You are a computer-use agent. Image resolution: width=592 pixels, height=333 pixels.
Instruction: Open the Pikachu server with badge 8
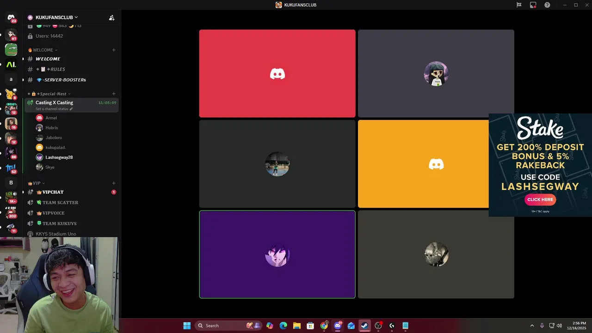point(11,94)
